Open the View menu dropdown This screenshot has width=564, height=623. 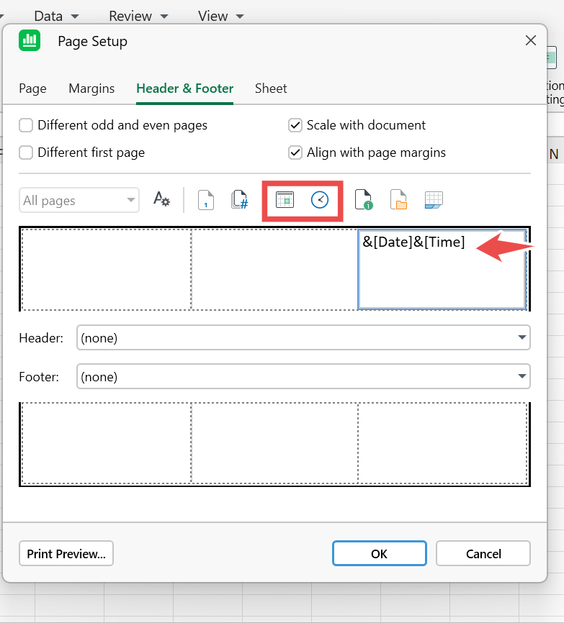coord(220,16)
